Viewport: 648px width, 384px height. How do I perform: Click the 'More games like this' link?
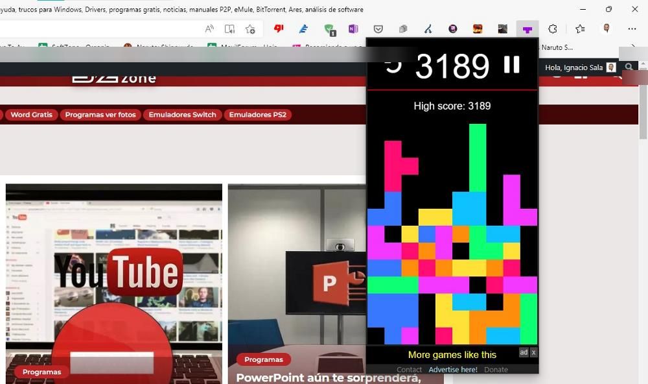(x=452, y=355)
